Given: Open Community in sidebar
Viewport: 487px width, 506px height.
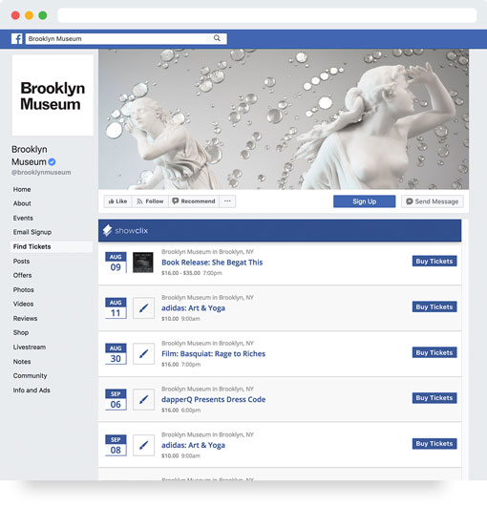Looking at the screenshot, I should (30, 376).
